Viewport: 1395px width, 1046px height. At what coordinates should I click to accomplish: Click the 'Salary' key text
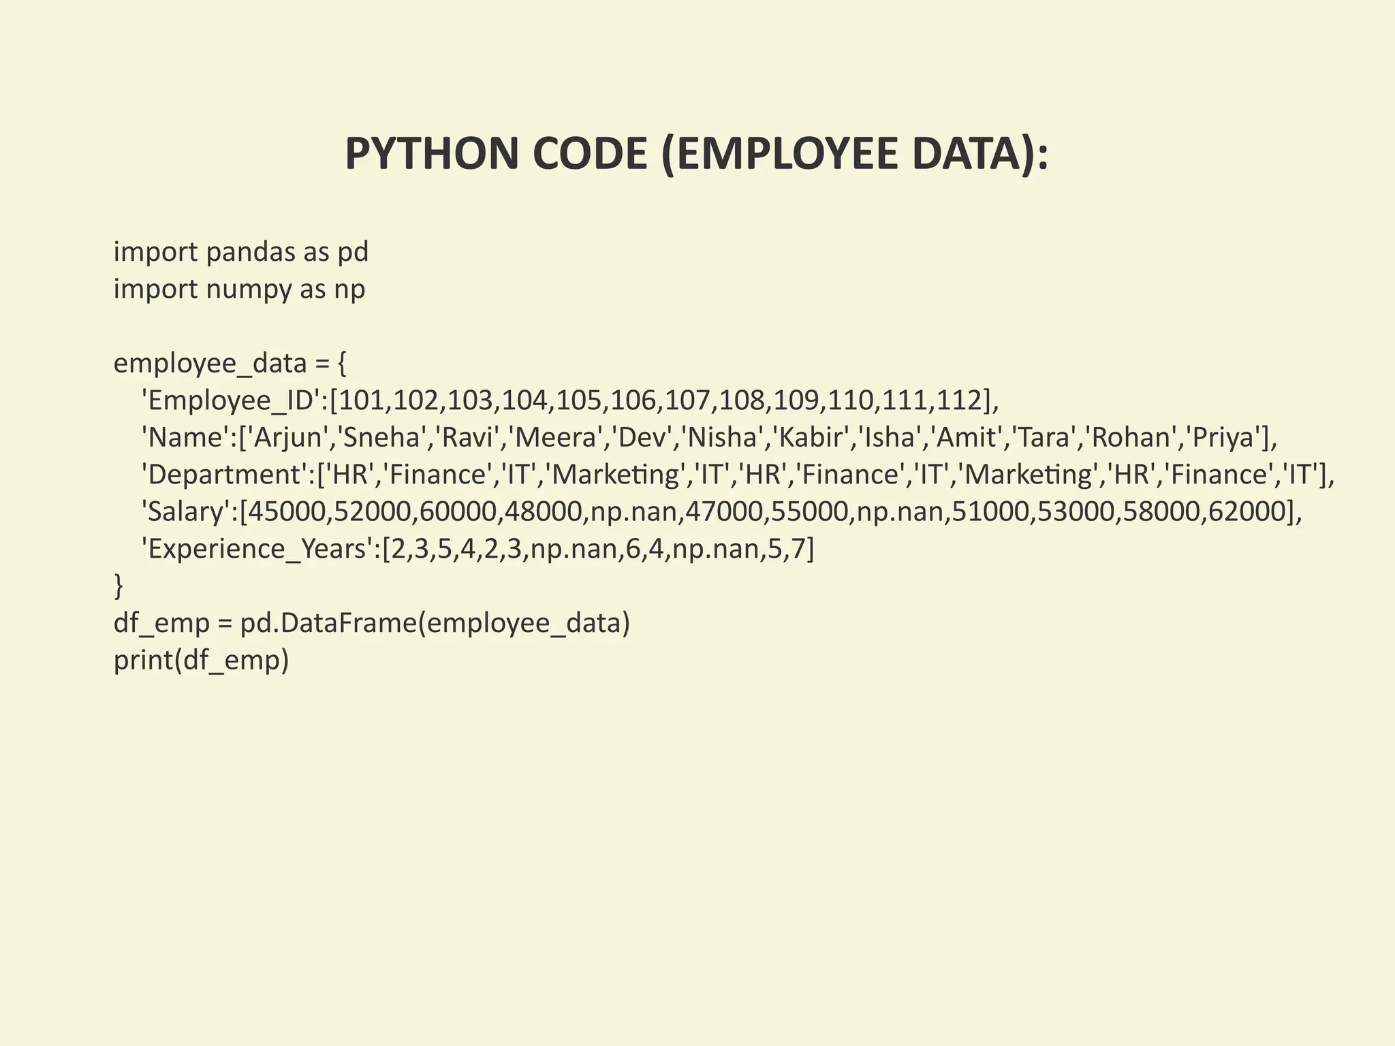pos(186,511)
